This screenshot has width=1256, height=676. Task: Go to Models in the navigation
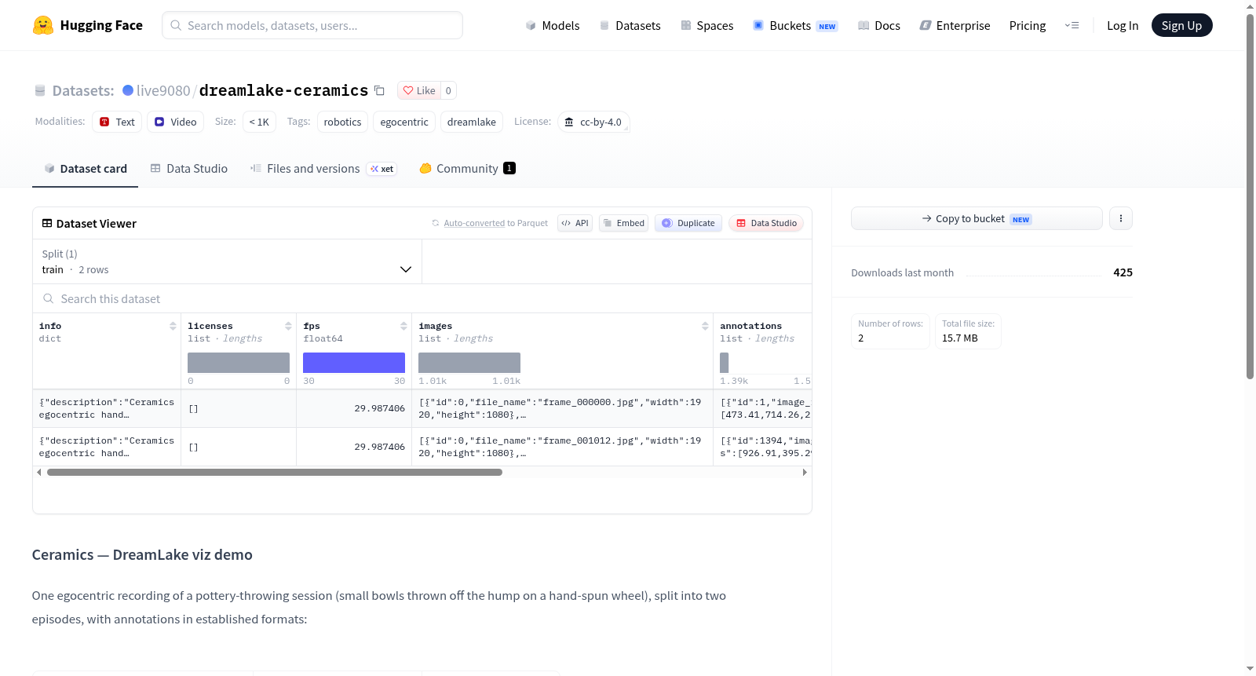click(x=553, y=25)
